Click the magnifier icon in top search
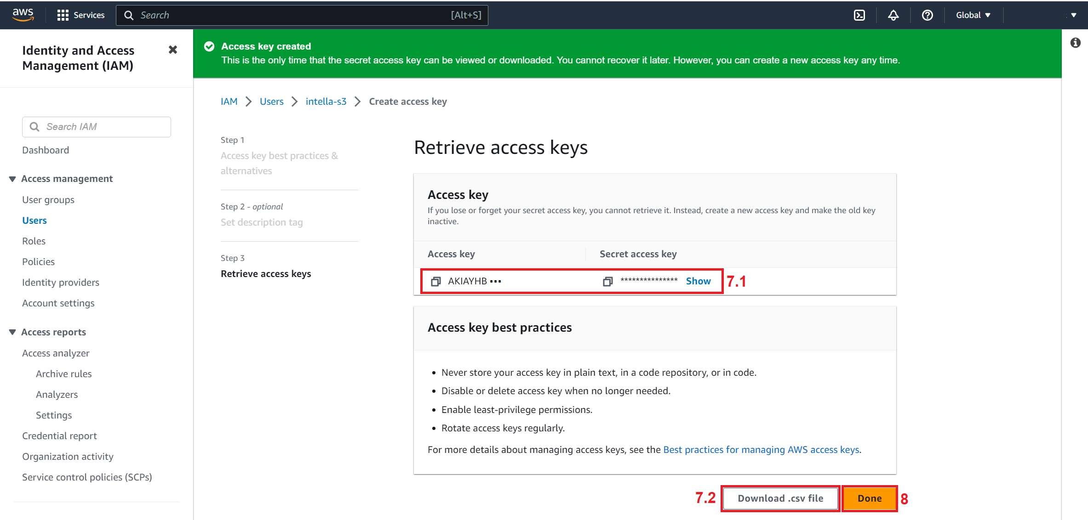The width and height of the screenshot is (1088, 520). click(x=129, y=15)
